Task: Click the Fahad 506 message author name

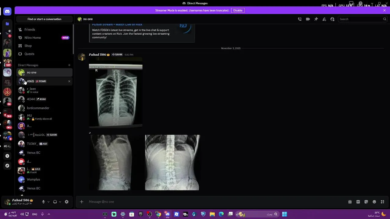Action: point(97,55)
